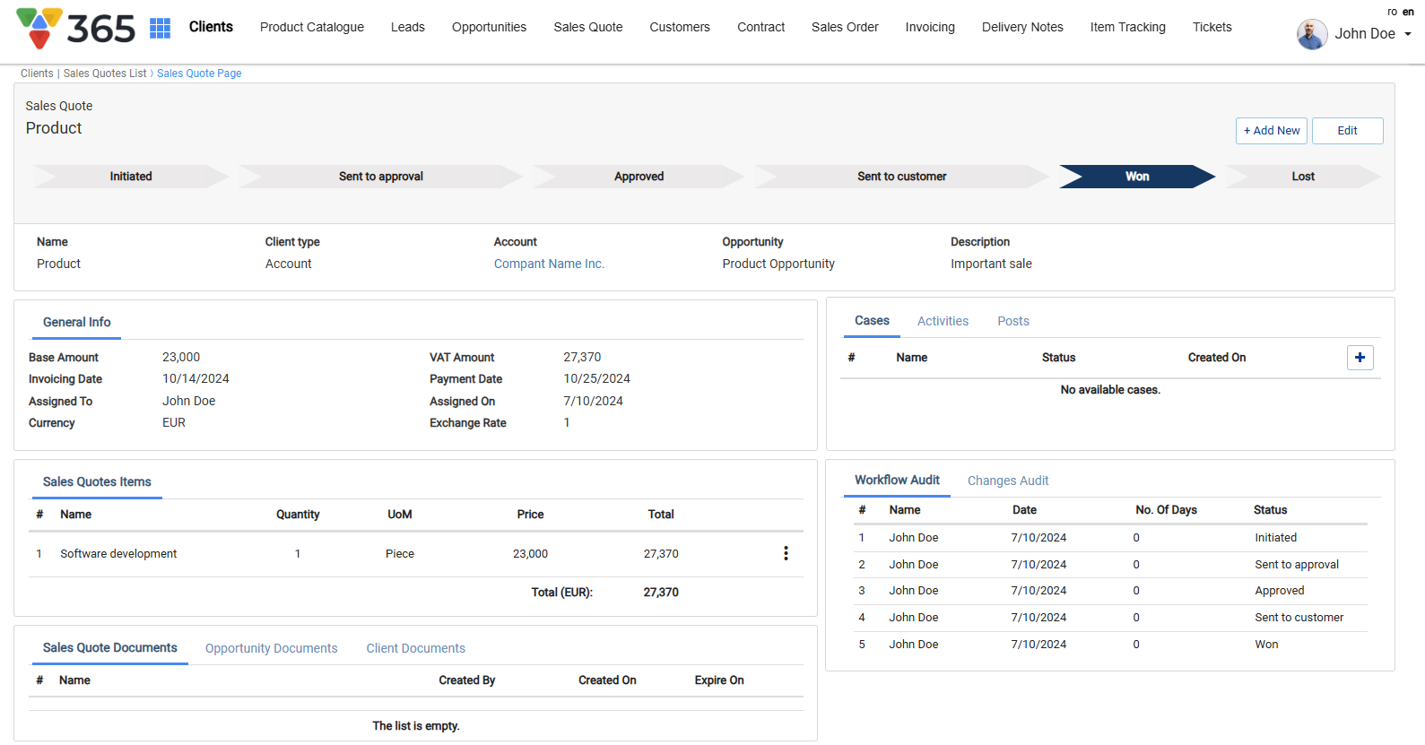The width and height of the screenshot is (1425, 745).
Task: Set quote stage to Lost
Action: (1302, 177)
